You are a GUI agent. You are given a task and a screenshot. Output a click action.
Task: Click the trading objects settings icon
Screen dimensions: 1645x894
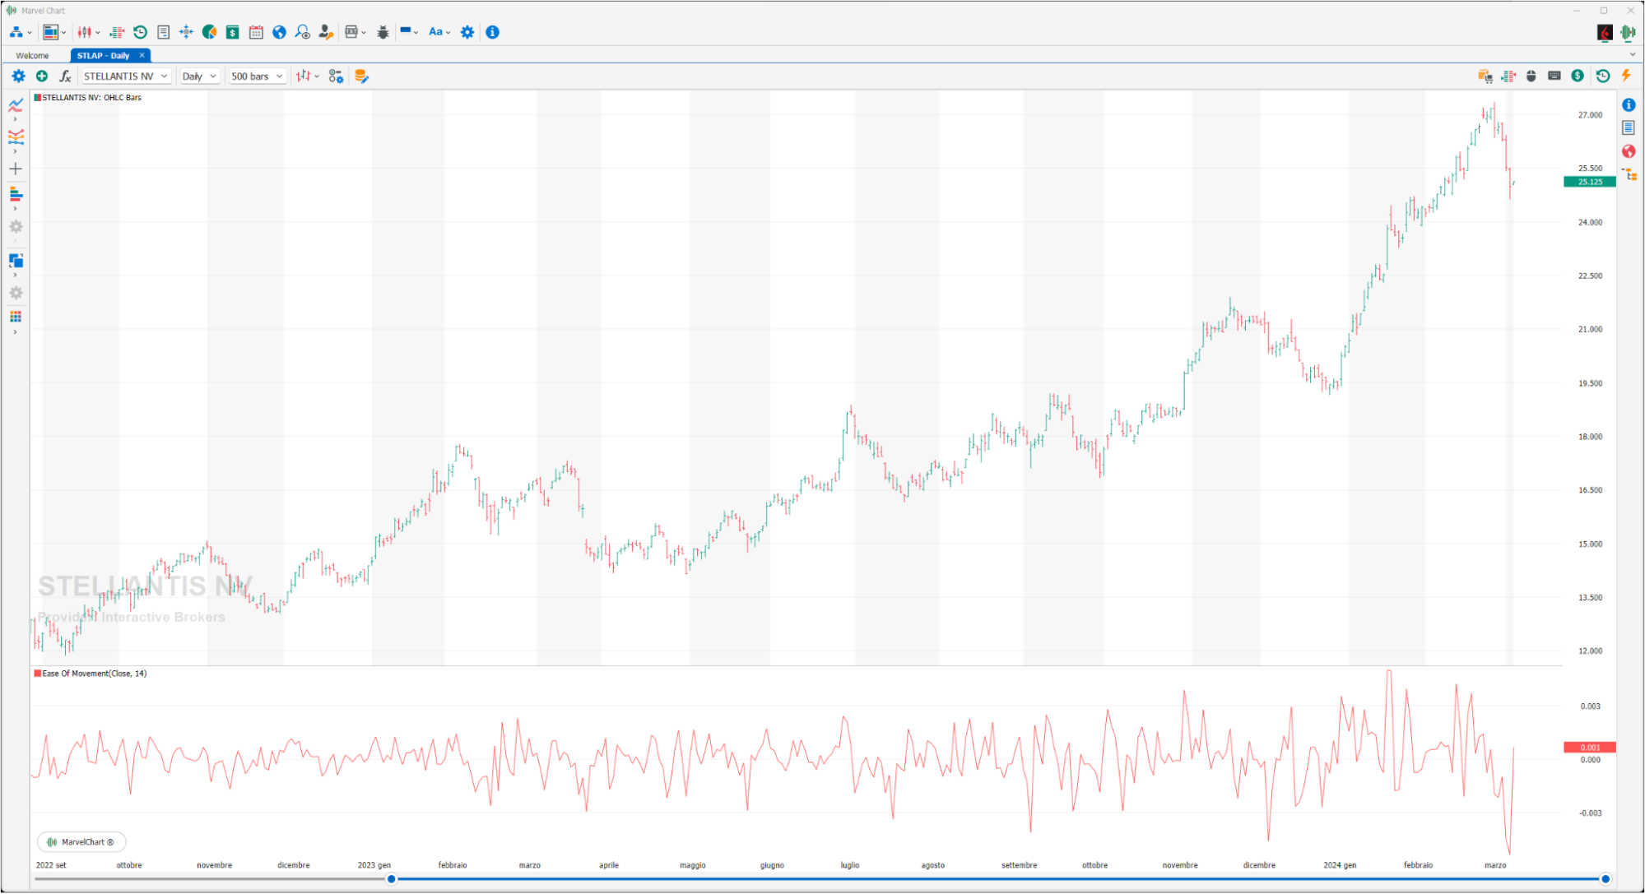tap(336, 76)
